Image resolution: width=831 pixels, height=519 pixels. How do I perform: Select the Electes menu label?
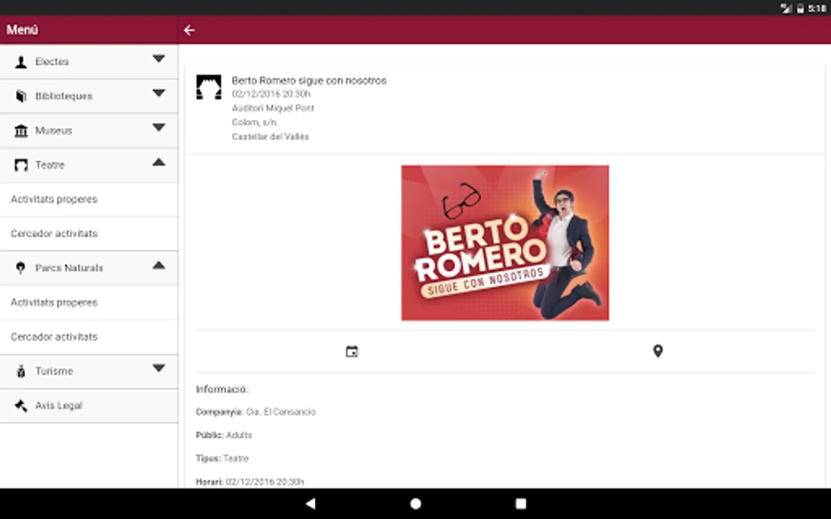[52, 62]
